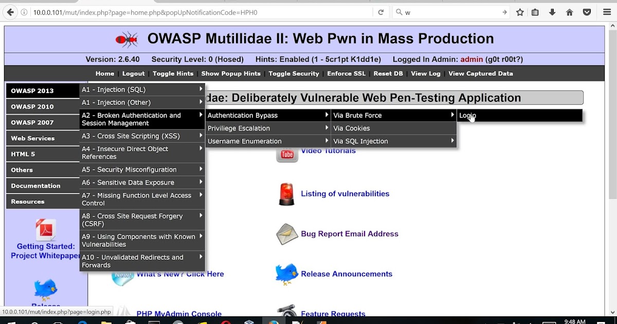Click Reset DB link

click(388, 74)
